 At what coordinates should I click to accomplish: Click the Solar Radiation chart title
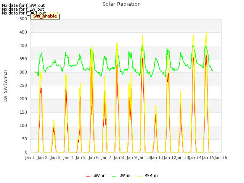tap(122, 4)
